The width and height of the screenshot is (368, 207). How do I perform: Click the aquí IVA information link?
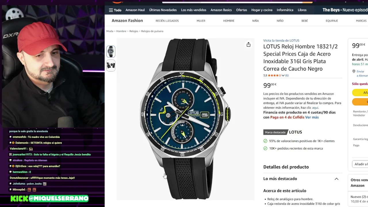tap(315, 108)
